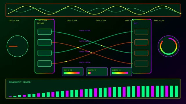Select the second EMIT port slot

click(141, 42)
